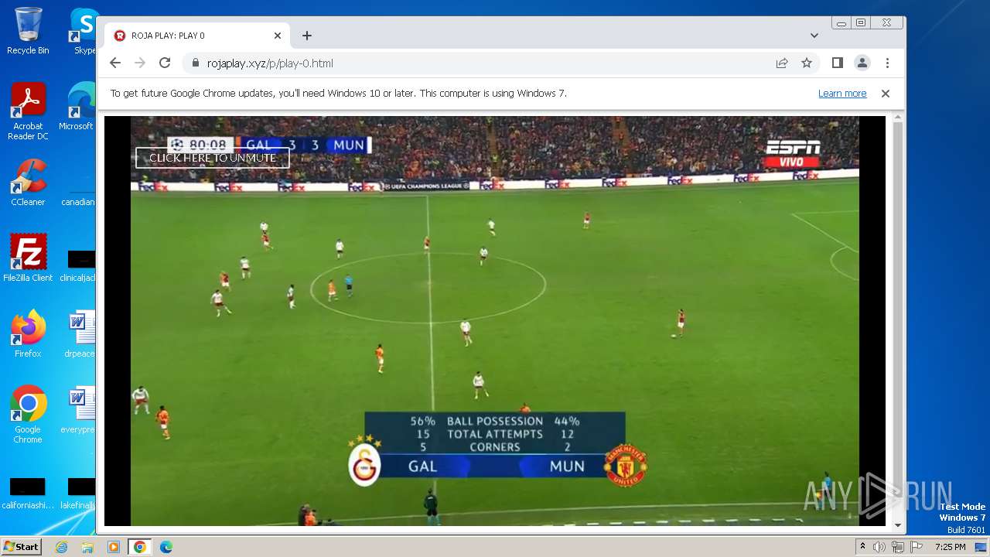
Task: Open the Chrome three-dot menu
Action: pos(887,63)
